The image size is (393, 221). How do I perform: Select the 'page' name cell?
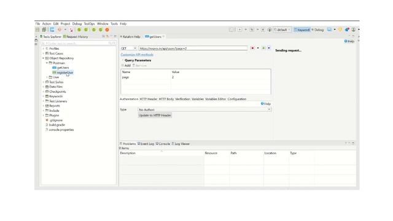pyautogui.click(x=146, y=77)
